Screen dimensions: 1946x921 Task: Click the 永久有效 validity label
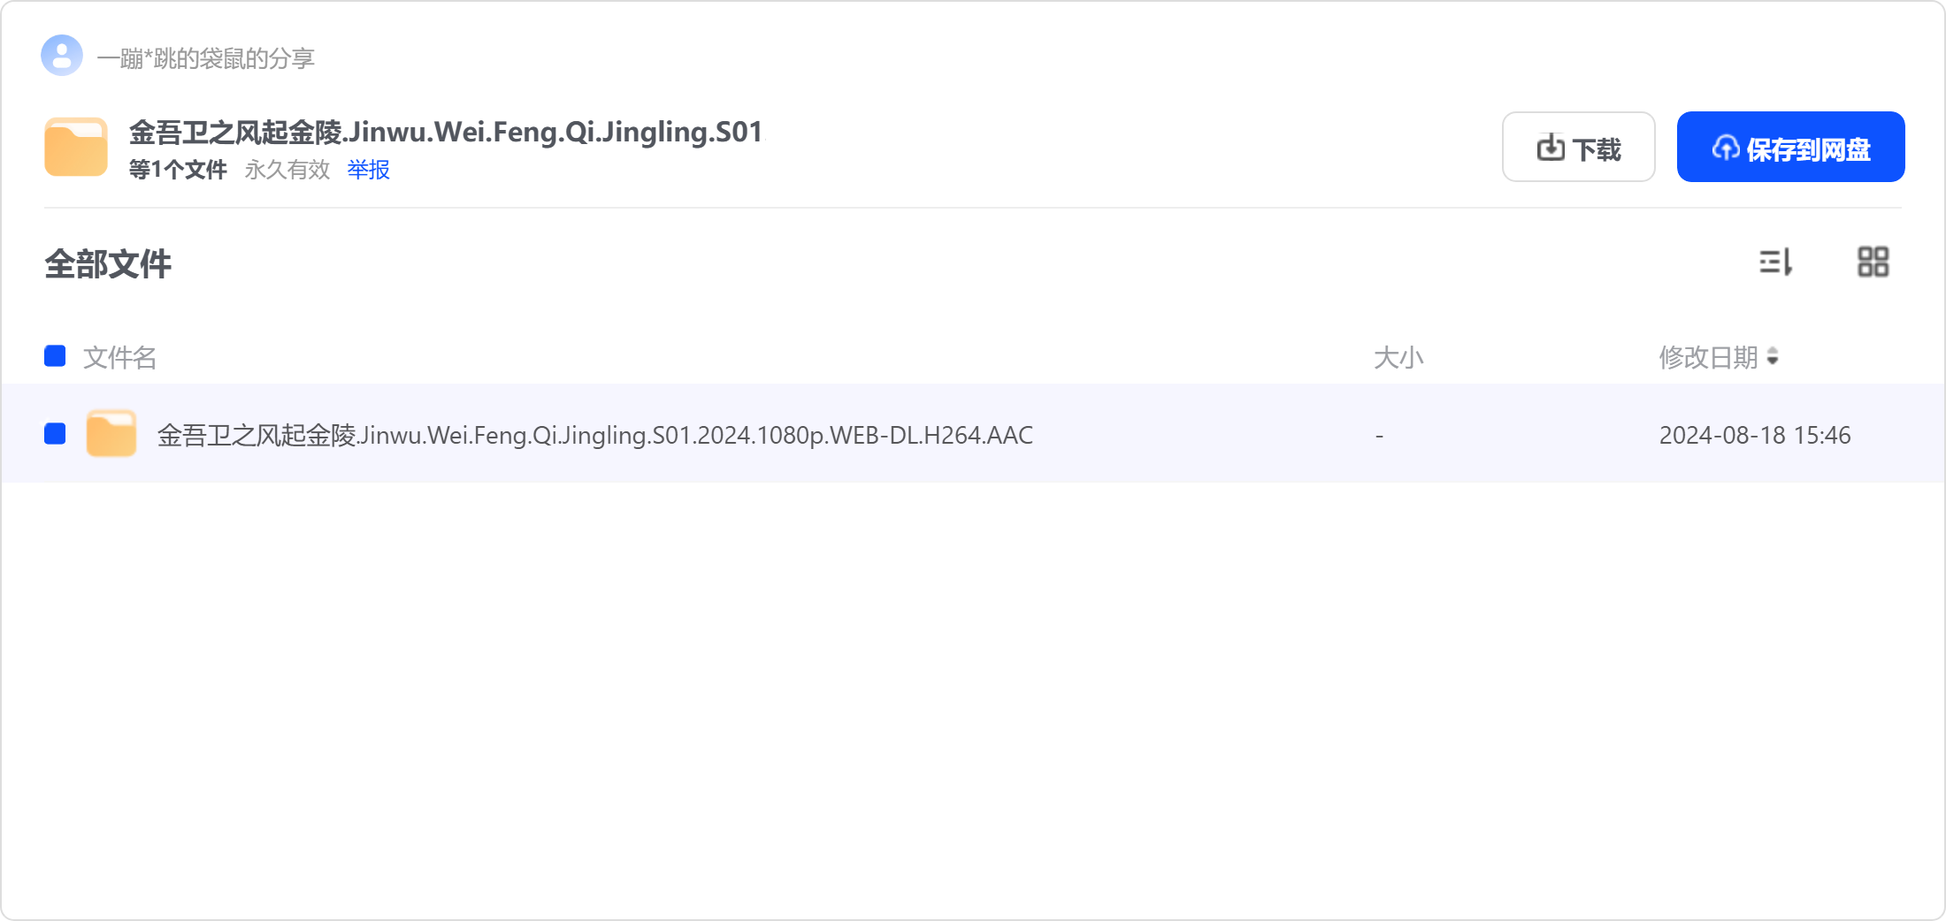pos(287,170)
